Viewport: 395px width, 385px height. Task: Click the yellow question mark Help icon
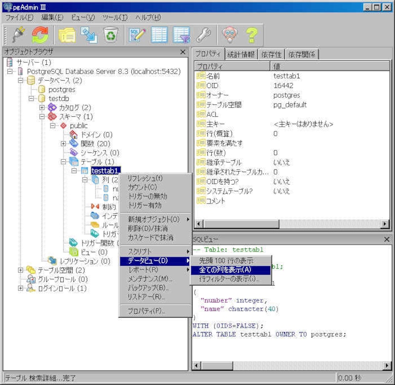[x=252, y=34]
